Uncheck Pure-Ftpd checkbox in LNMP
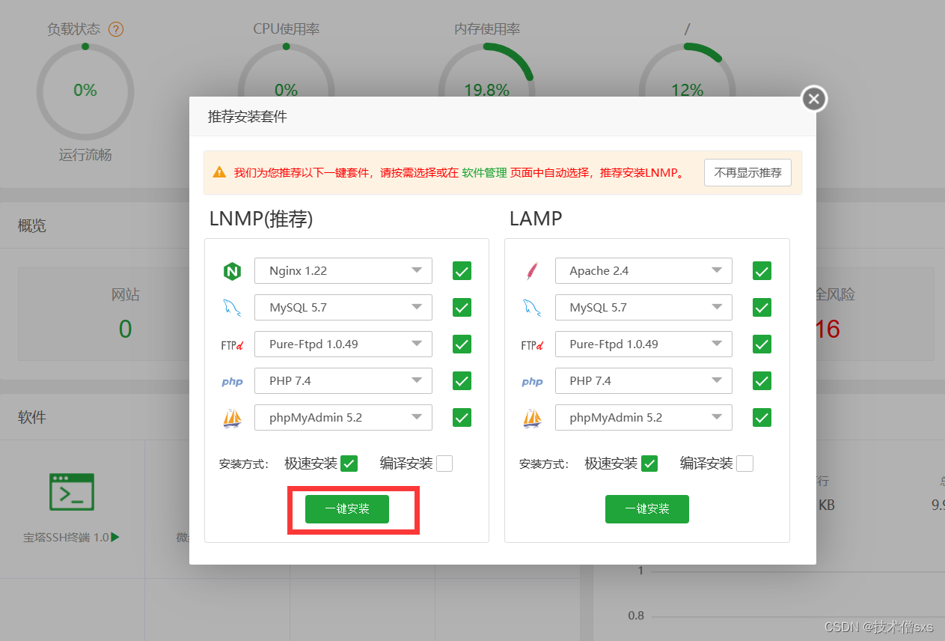 pos(462,344)
